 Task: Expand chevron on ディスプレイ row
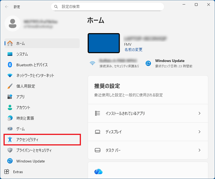pos(199,132)
